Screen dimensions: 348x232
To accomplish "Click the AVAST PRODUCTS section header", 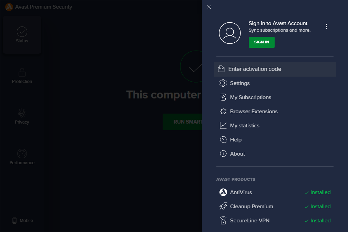I will pos(236,179).
